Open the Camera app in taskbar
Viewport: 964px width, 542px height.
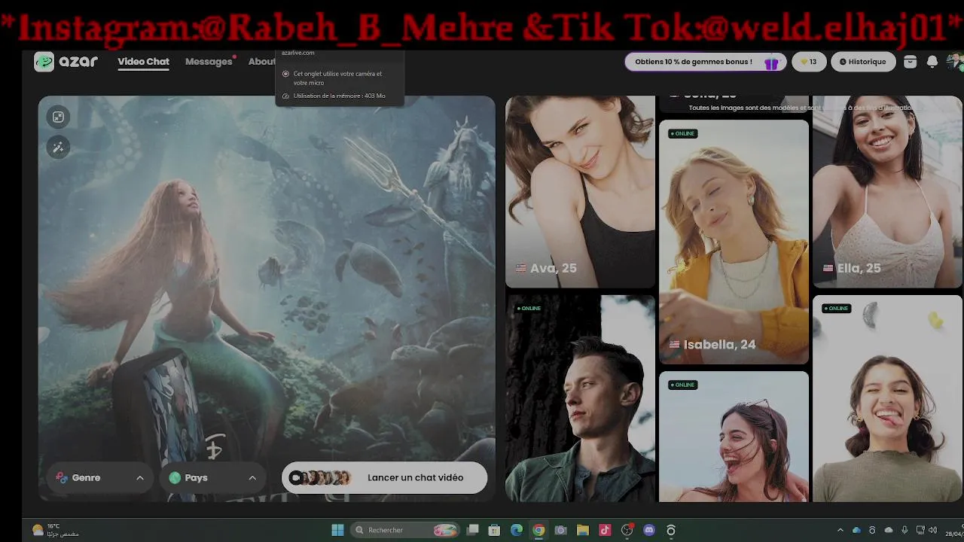point(560,530)
